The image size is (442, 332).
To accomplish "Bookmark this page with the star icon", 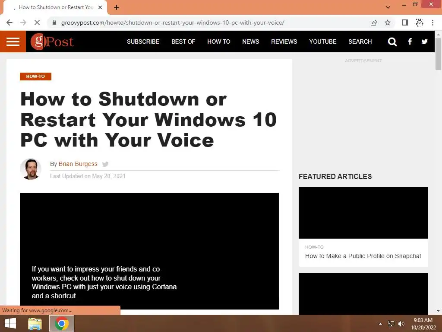I will [388, 22].
